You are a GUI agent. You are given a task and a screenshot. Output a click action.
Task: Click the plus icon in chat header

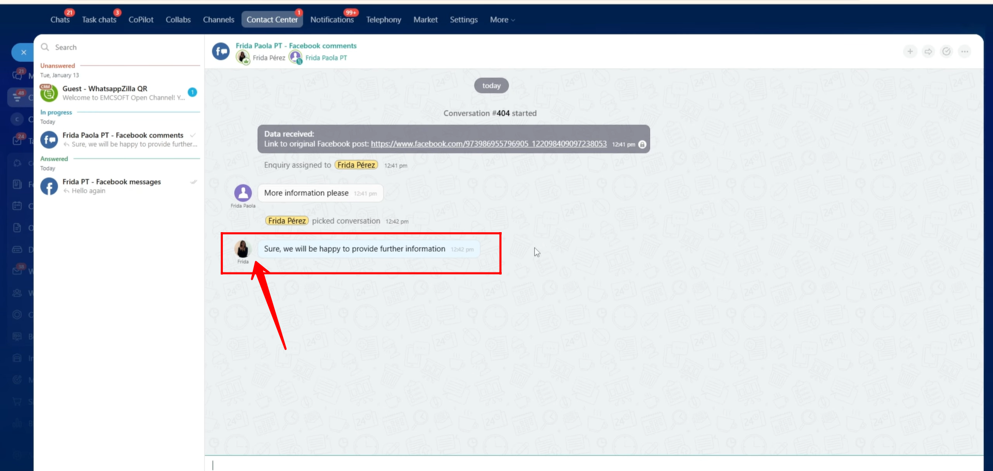click(x=910, y=51)
